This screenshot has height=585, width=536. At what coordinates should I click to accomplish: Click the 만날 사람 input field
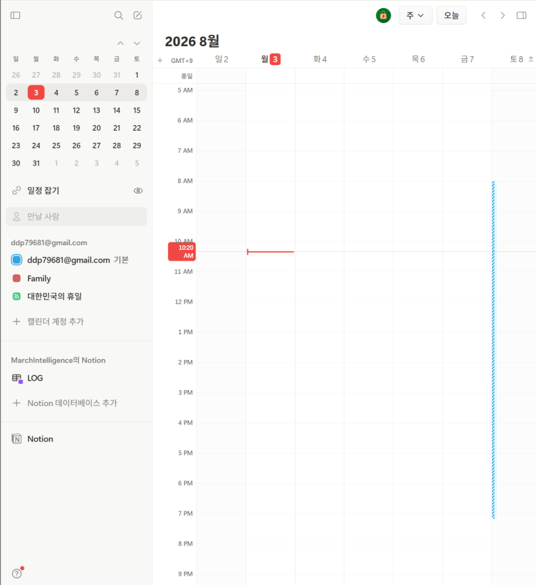point(76,216)
